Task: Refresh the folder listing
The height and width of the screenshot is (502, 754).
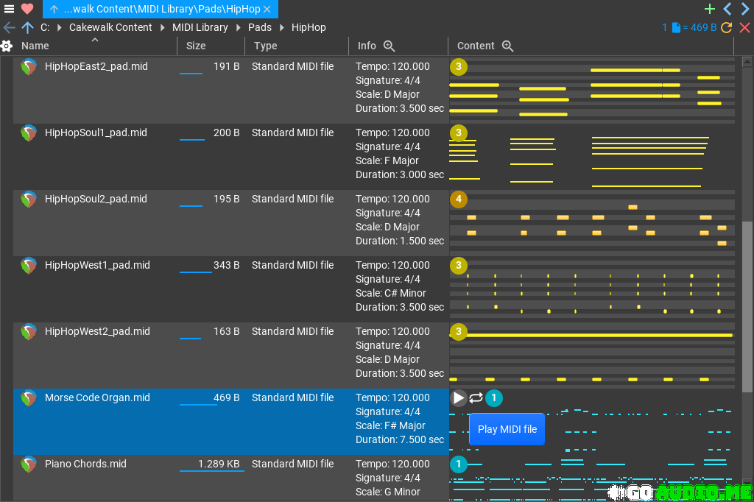Action: pos(727,27)
